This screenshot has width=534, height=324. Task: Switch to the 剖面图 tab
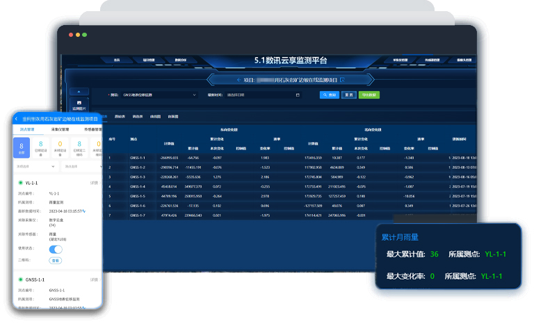173,117
